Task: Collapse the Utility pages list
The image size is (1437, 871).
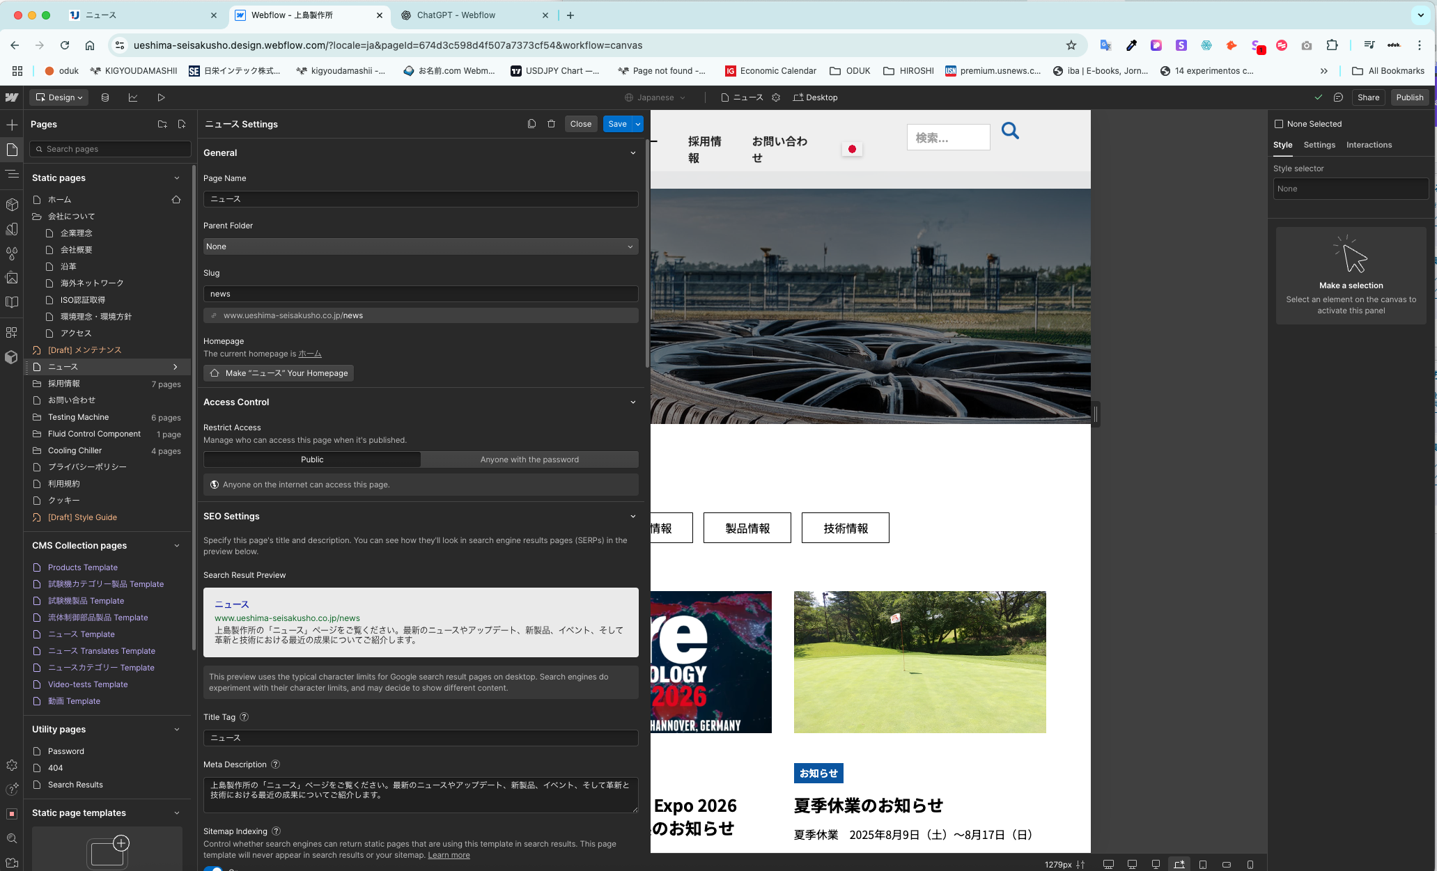Action: (x=177, y=729)
